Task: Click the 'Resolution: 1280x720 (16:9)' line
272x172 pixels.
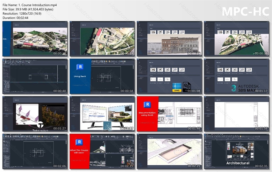Action: point(22,14)
